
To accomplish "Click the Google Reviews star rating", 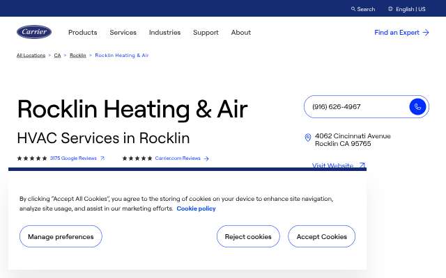I will [32, 158].
